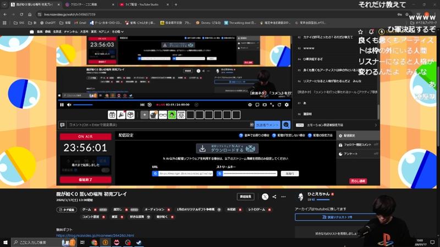Pause the live stream player
Viewport: 440px width, 247px height.
(x=62, y=105)
